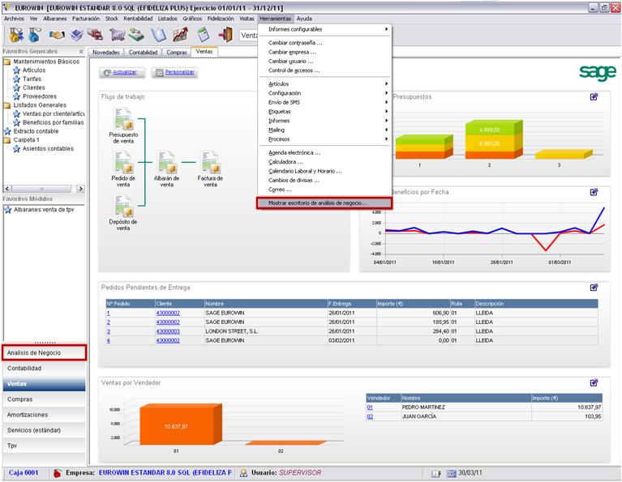Screen dimensions: 622x482
Task: Open Pedido de venta workflow icon
Action: (x=123, y=163)
